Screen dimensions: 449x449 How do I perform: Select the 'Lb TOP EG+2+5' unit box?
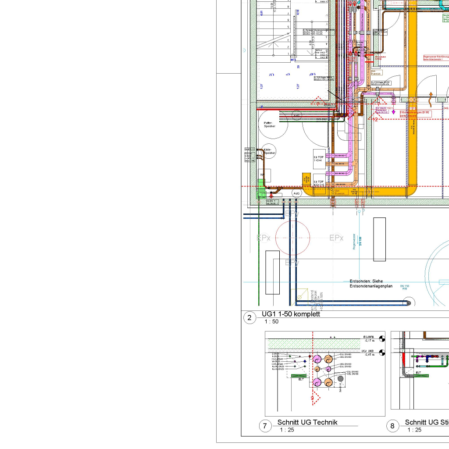click(319, 183)
